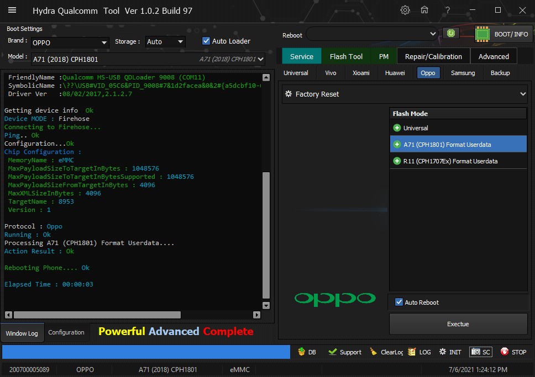Click the Flash Mode column header
The height and width of the screenshot is (377, 535).
pyautogui.click(x=458, y=114)
